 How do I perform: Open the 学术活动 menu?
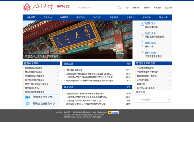click(x=130, y=17)
